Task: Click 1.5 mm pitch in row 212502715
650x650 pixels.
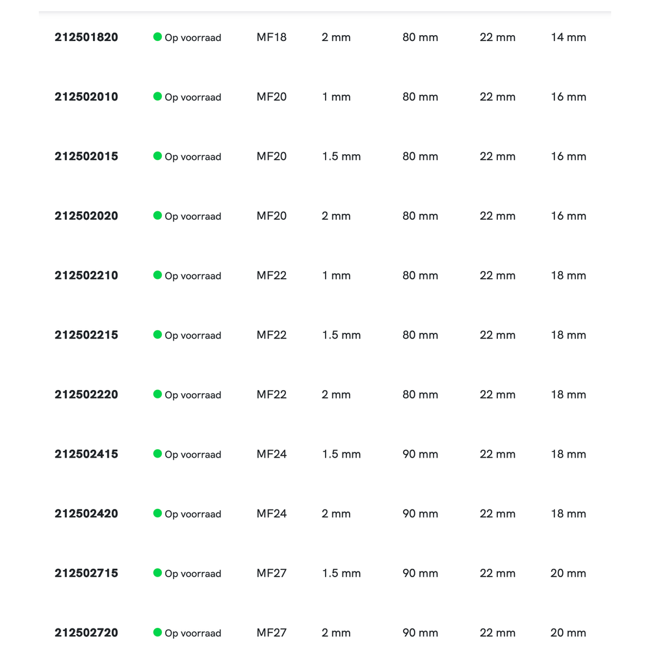Action: click(341, 573)
